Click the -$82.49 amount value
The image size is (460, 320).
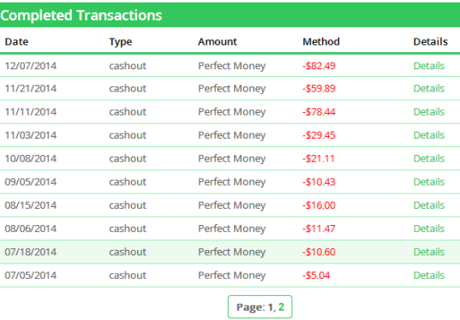[319, 66]
